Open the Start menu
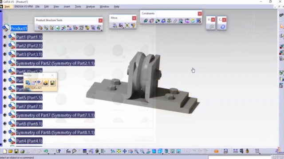The height and width of the screenshot is (159, 284). point(7,7)
